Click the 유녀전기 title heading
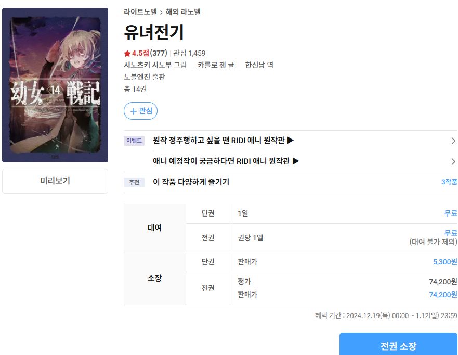This screenshot has height=355, width=458. click(x=154, y=32)
